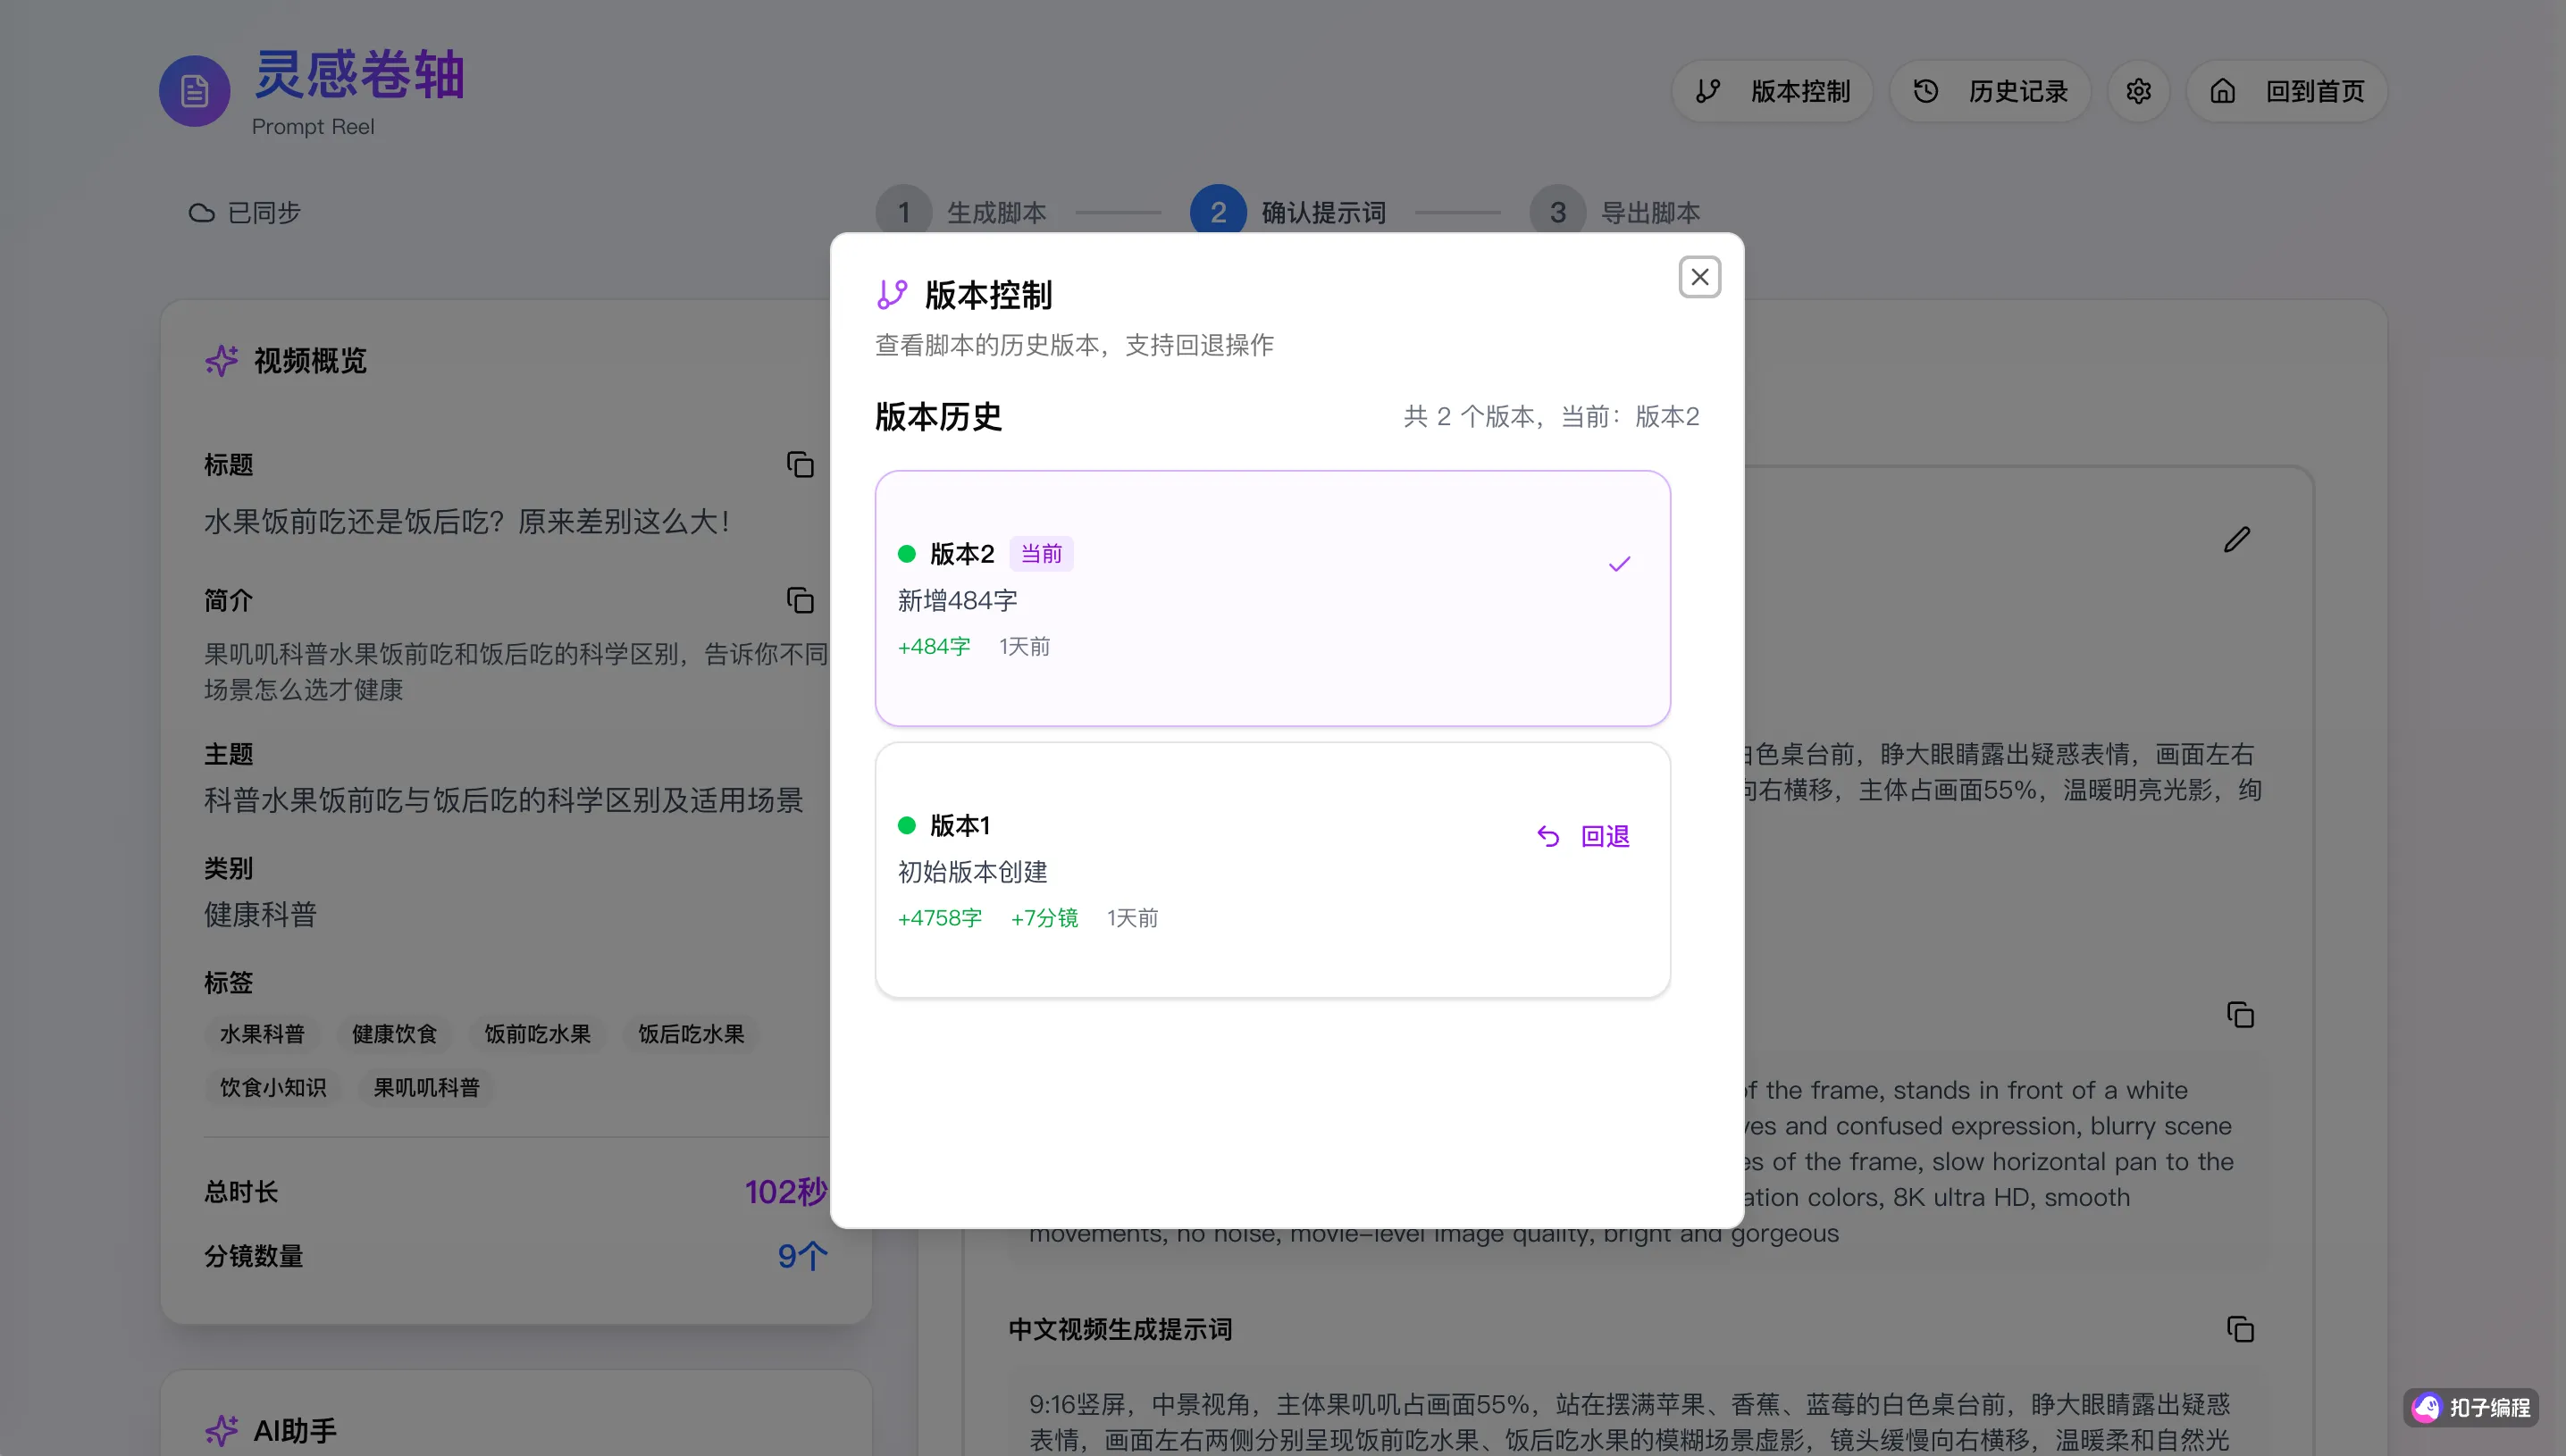Viewport: 2566px width, 1456px height.
Task: Copy the English prompt via copy icon
Action: (2240, 1015)
